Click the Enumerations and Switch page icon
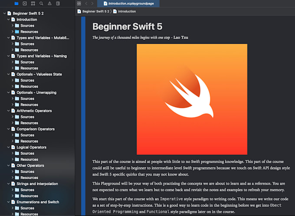 pyautogui.click(x=13, y=202)
